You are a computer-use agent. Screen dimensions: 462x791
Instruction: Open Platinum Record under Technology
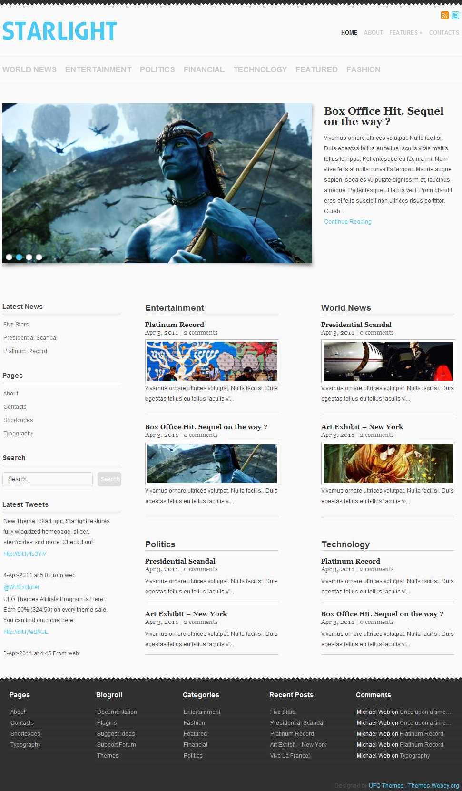(x=351, y=561)
